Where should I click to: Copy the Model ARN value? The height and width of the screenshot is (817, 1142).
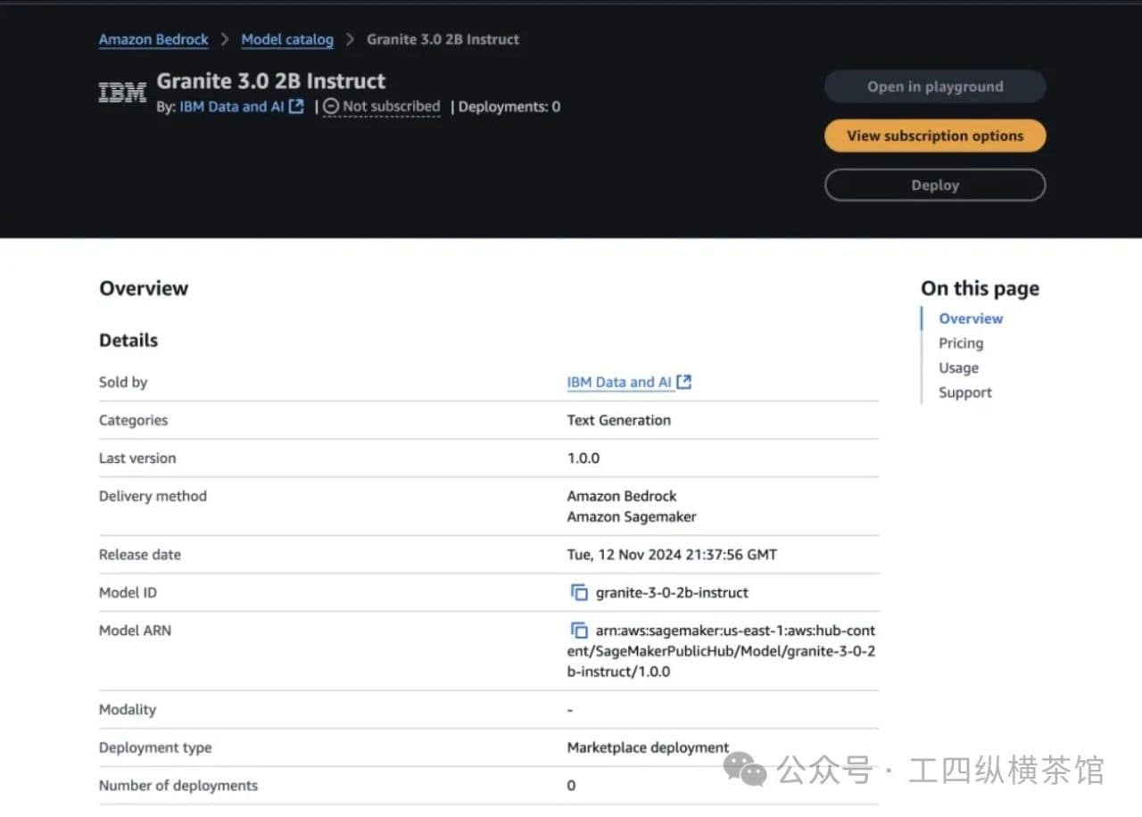[x=579, y=631]
